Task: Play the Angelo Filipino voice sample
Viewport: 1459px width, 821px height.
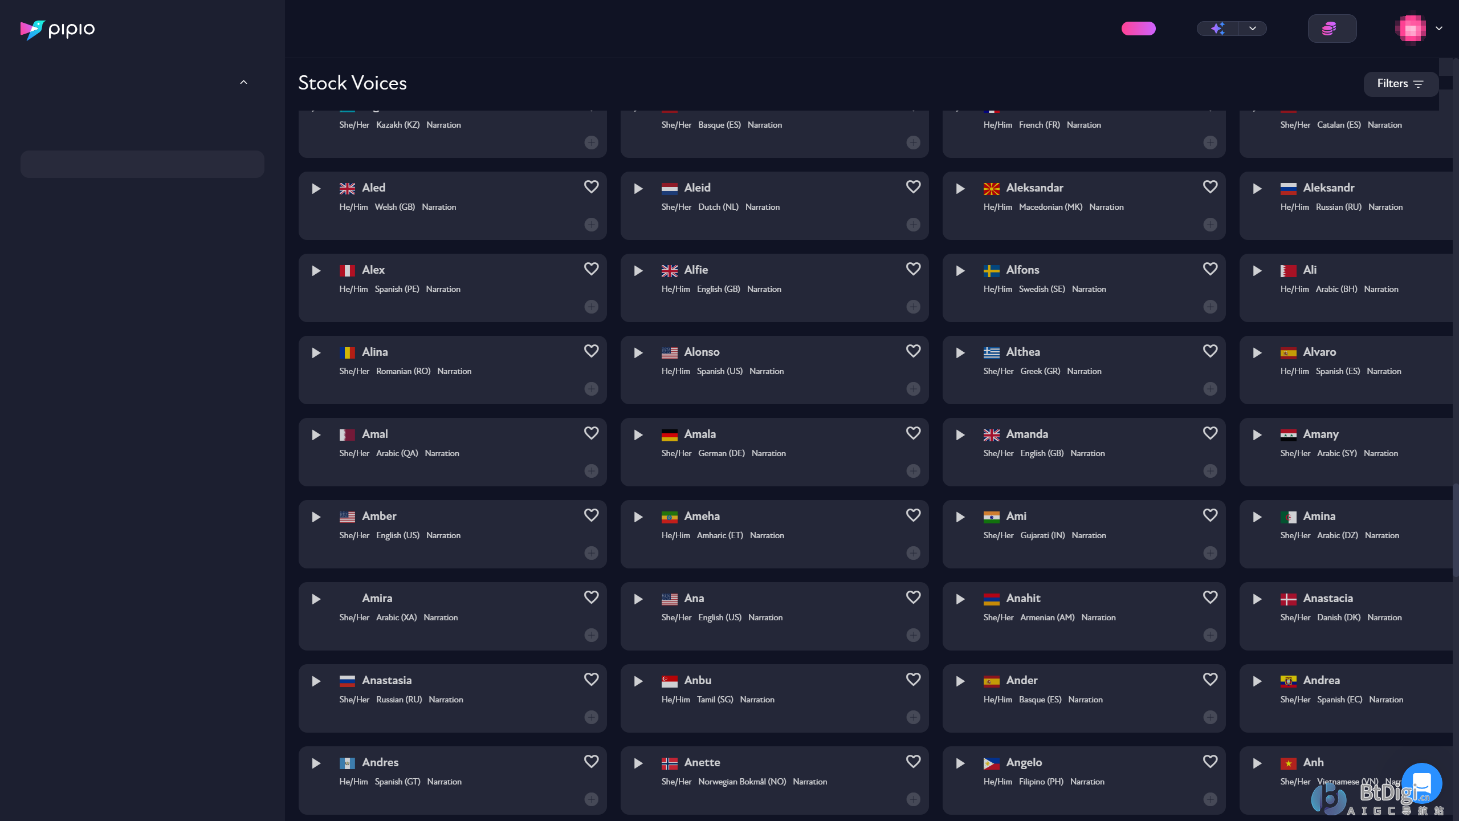Action: point(960,763)
